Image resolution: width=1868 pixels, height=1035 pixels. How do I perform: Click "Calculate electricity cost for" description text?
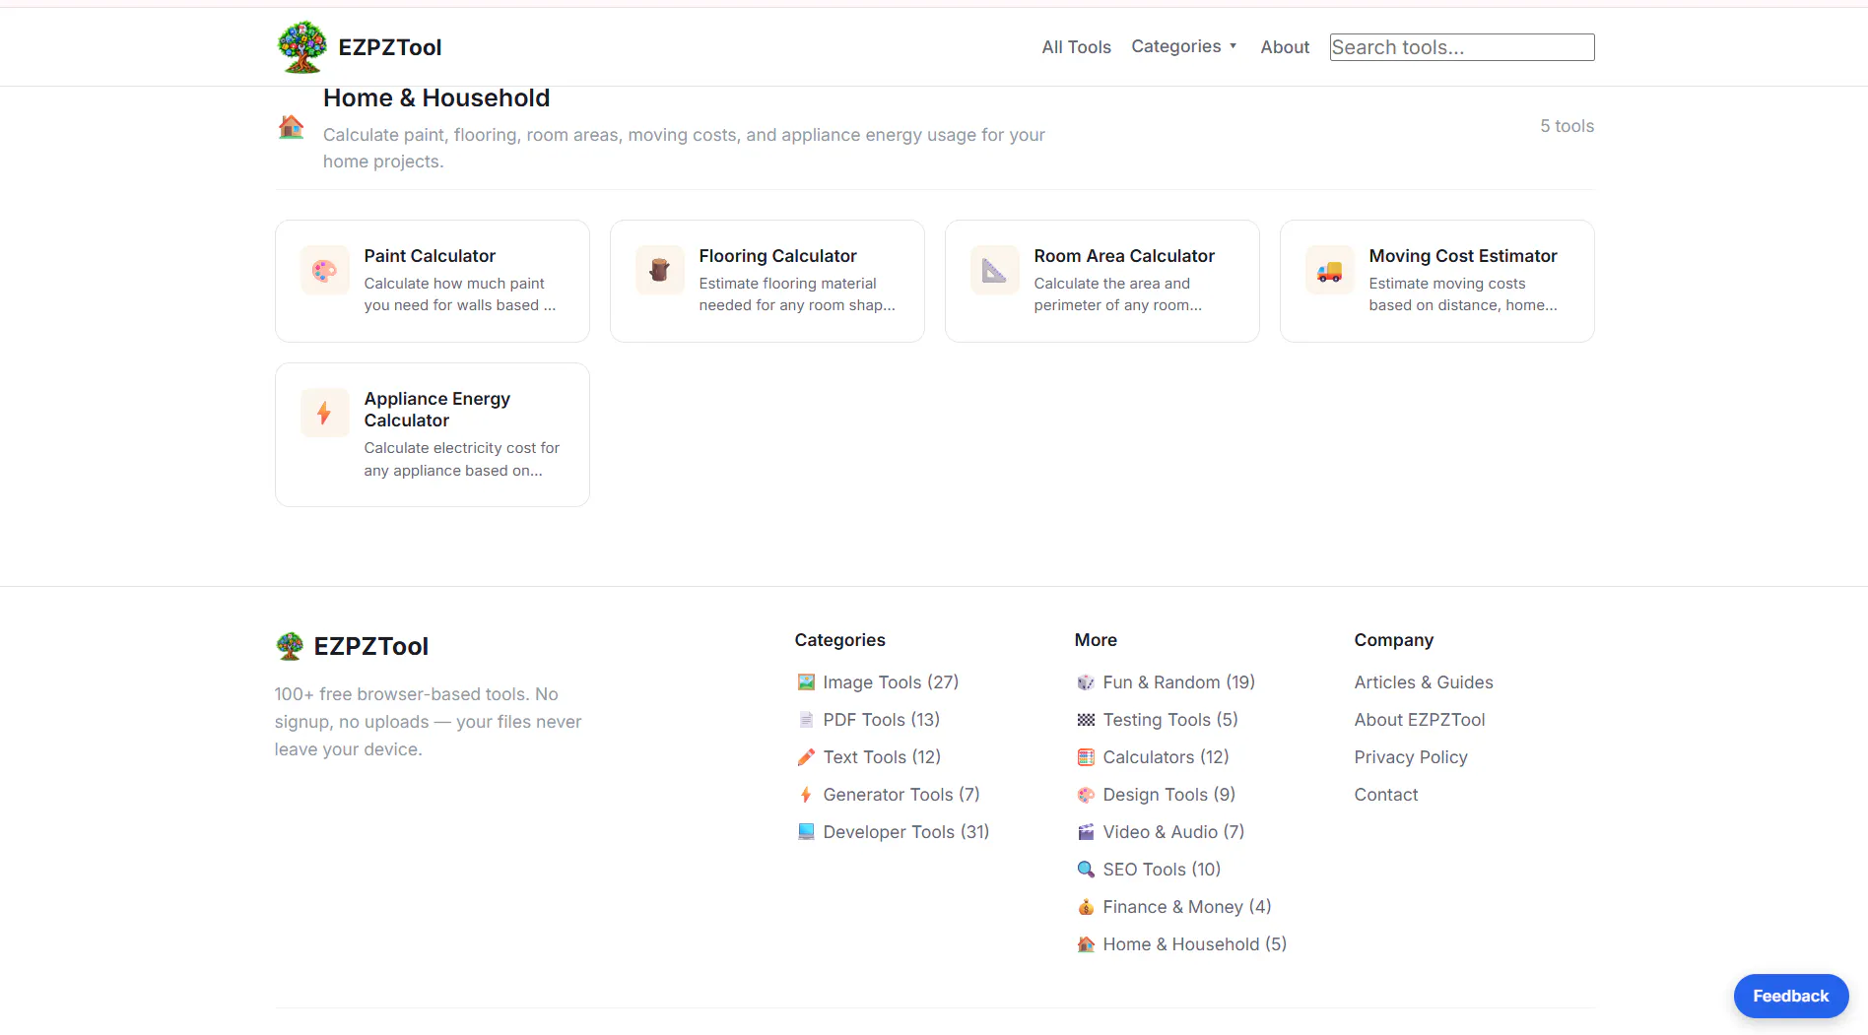pyautogui.click(x=461, y=448)
